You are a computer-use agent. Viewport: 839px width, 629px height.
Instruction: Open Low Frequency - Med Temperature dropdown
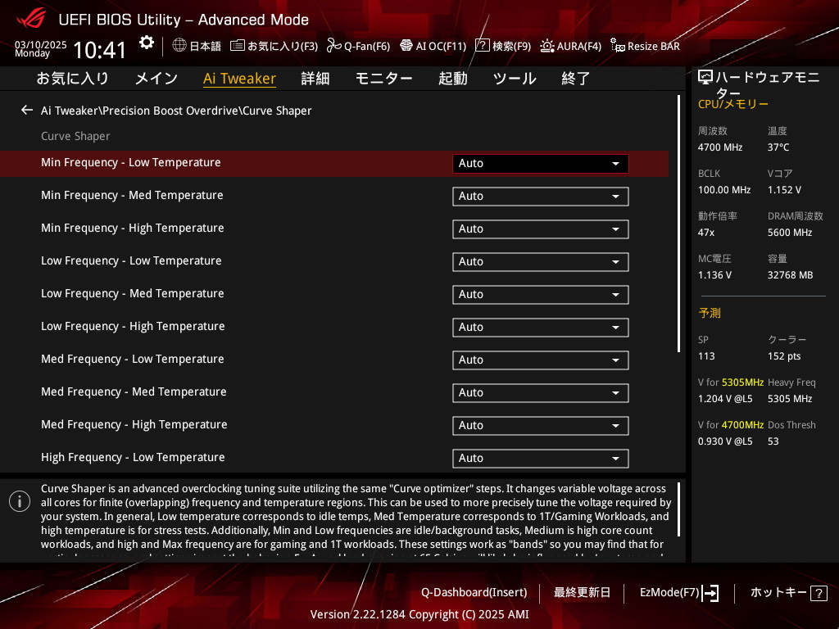point(541,294)
